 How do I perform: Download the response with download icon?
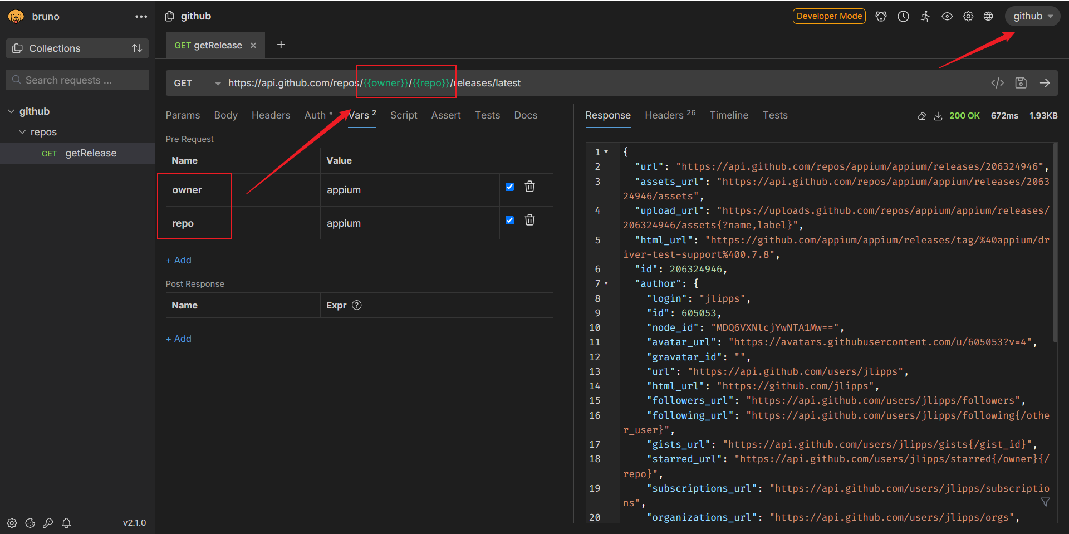point(938,116)
